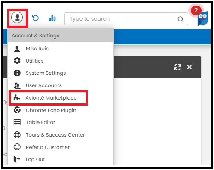214x170 pixels.
Task: Click the blue history refresh arrow icon
Action: [x=35, y=18]
